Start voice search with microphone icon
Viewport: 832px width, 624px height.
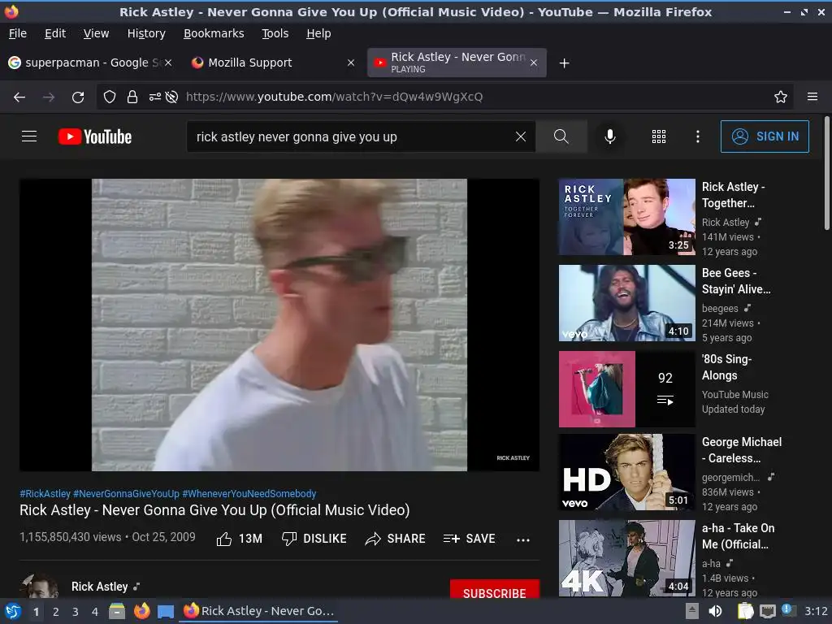[610, 136]
